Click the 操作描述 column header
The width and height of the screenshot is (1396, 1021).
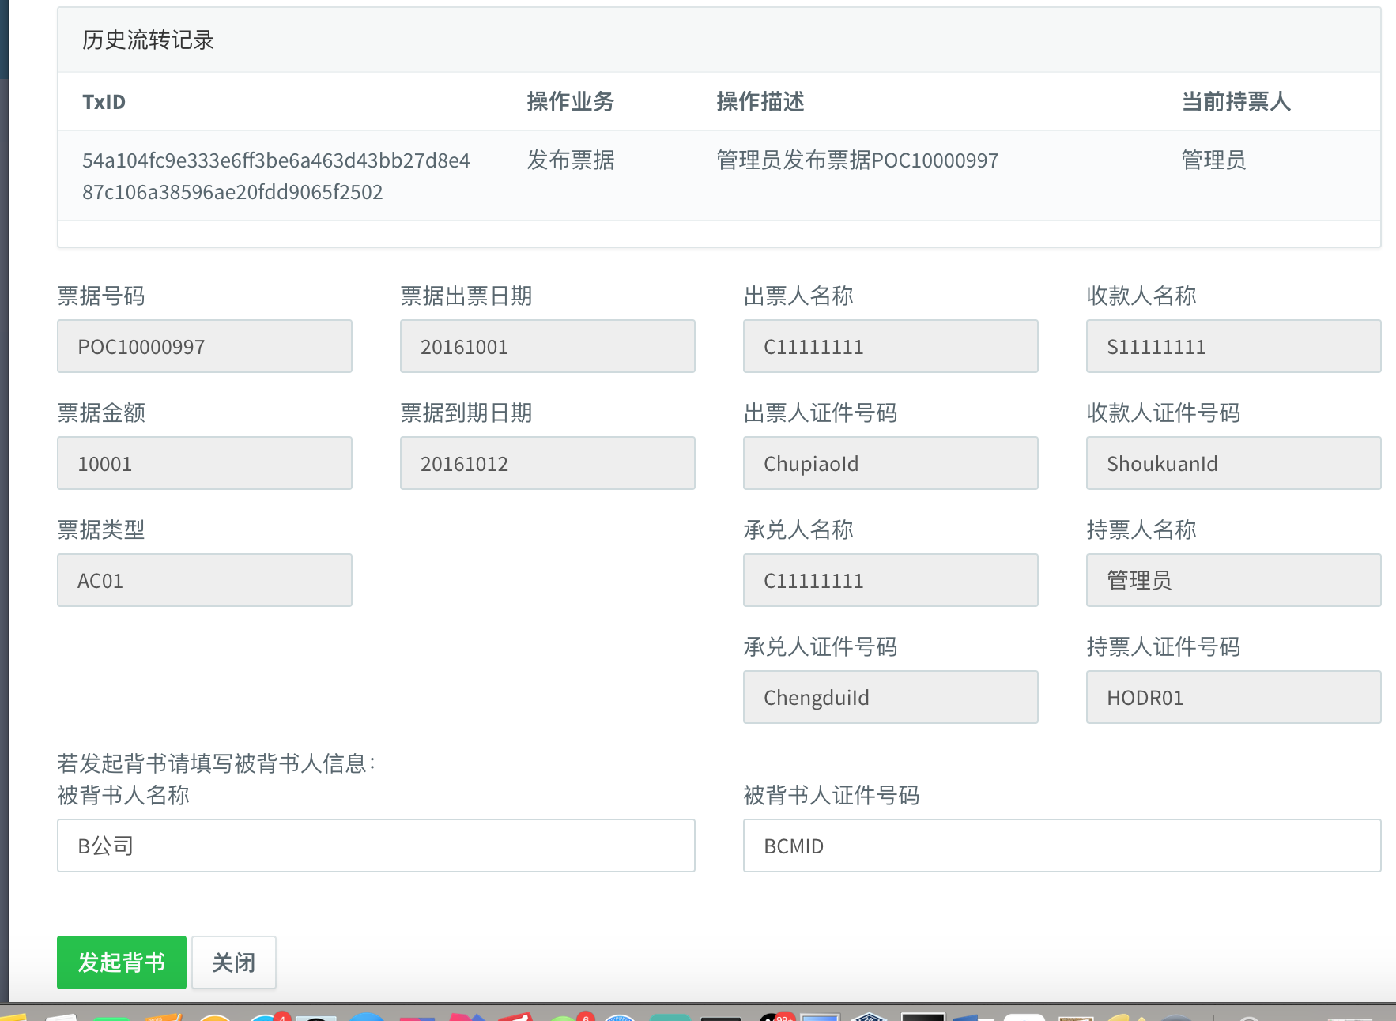760,102
